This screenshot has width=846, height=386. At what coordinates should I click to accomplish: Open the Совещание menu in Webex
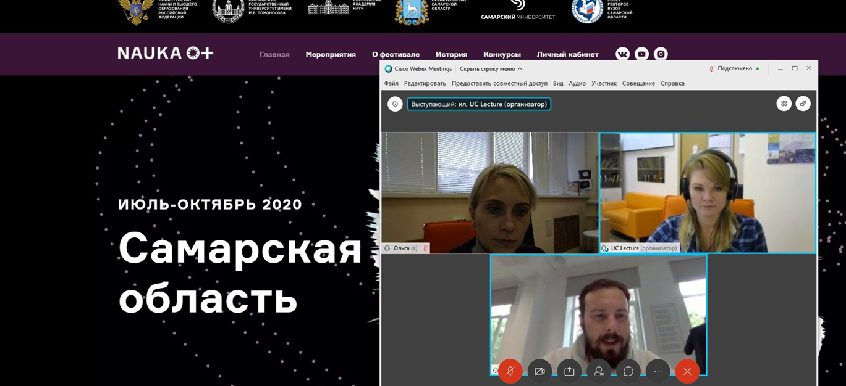tap(638, 83)
